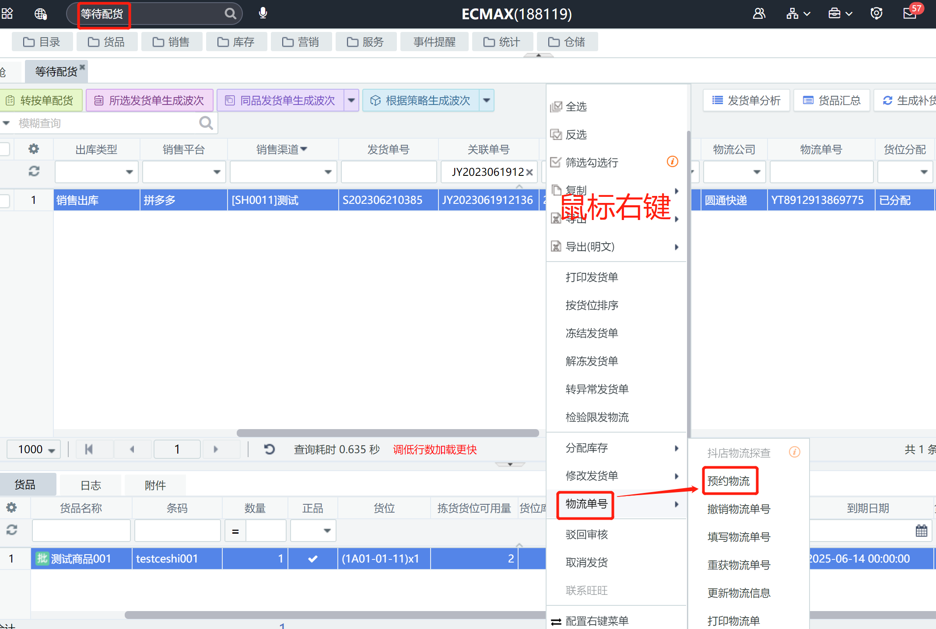
Task: Open 正品 filter dropdown in goods grid
Action: tap(327, 531)
